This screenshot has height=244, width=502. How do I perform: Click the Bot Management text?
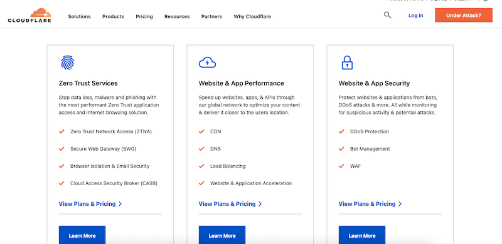[370, 149]
